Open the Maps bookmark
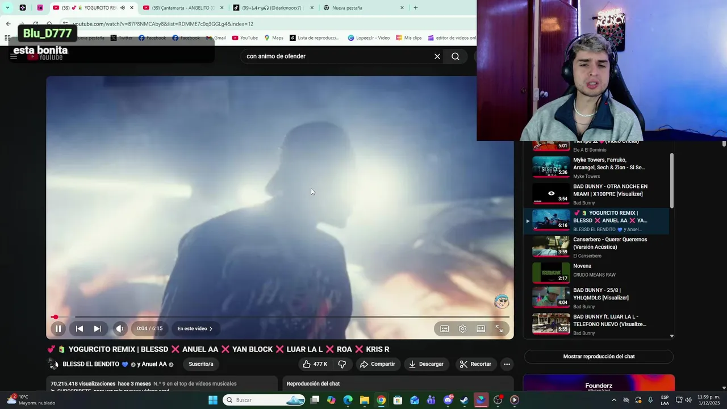This screenshot has width=727, height=409. (x=274, y=38)
